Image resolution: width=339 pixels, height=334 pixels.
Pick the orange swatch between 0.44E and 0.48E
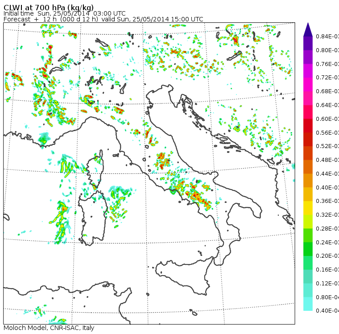308,167
